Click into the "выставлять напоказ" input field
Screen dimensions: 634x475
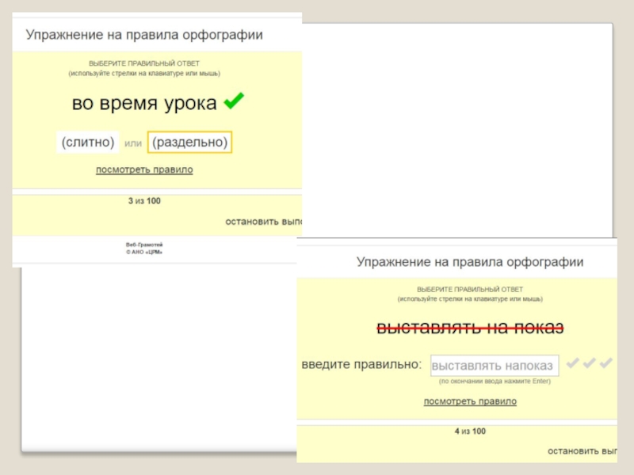495,366
